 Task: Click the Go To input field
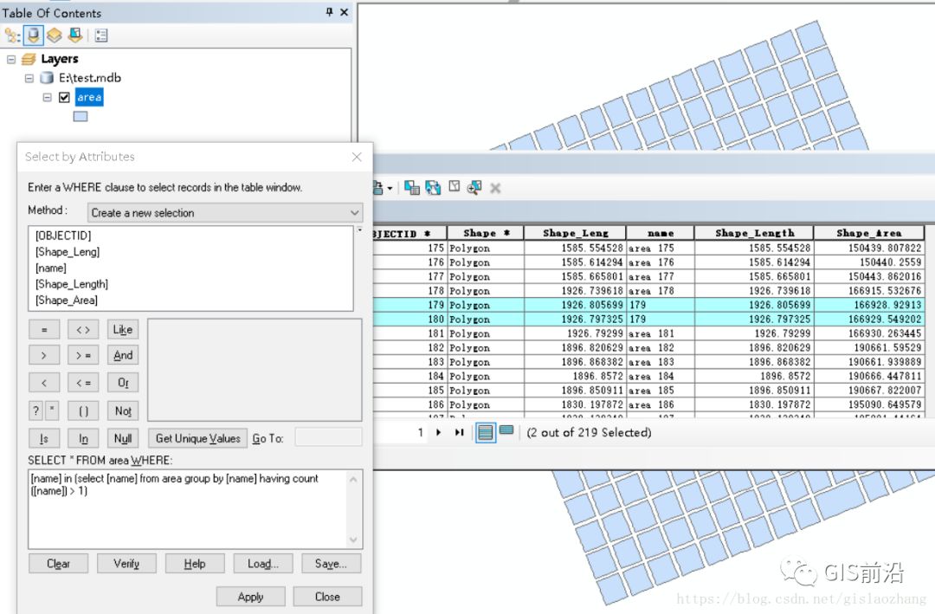click(329, 437)
